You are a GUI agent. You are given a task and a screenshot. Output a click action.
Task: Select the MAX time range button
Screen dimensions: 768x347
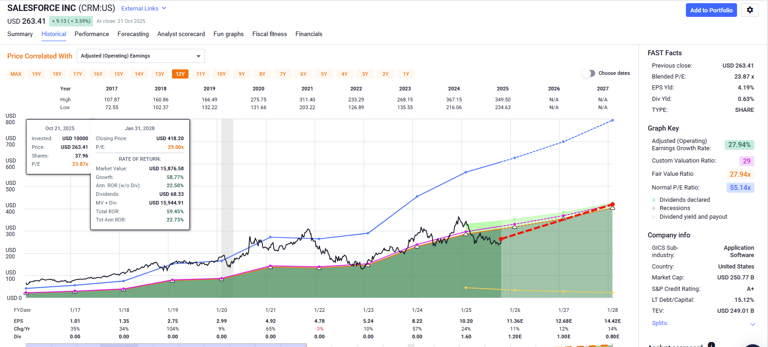tap(16, 74)
